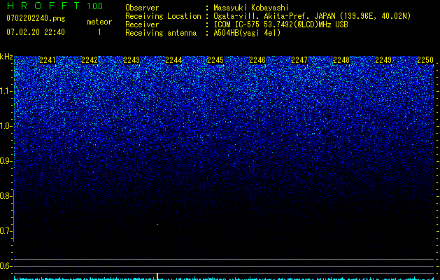The image size is (440, 280).
Task: Click the kHz axis unit label
Action: 6,57
